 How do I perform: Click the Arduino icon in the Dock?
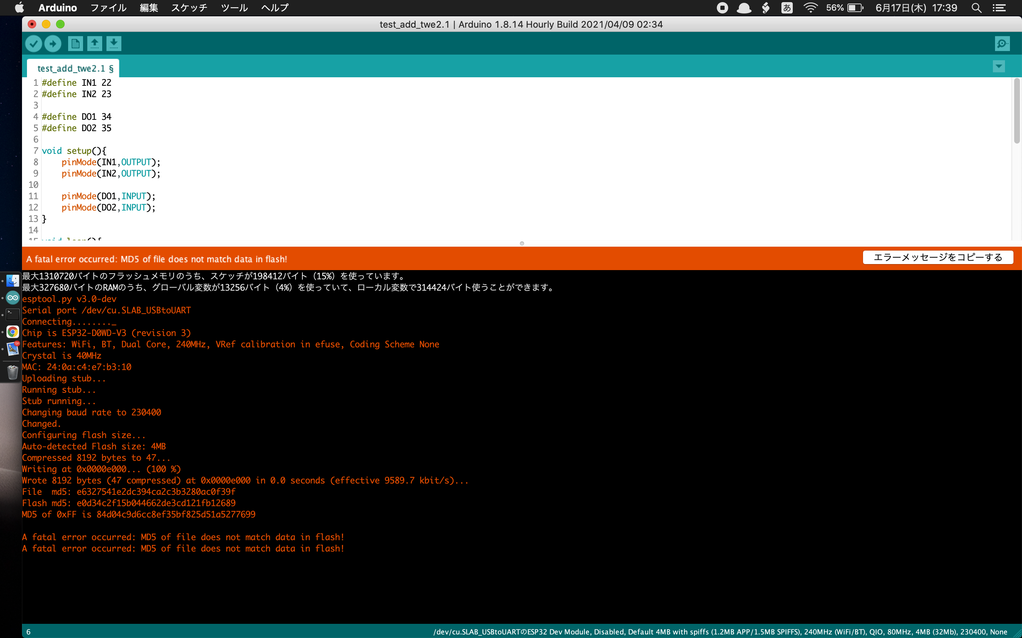[12, 298]
